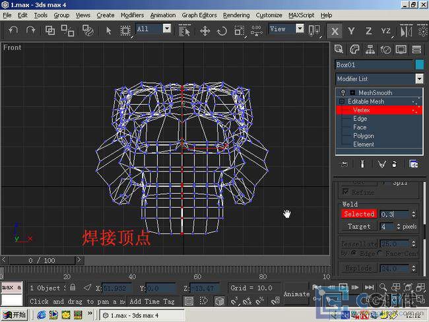This screenshot has height=322, width=429.
Task: Open the Modify command panel tab
Action: [354, 49]
